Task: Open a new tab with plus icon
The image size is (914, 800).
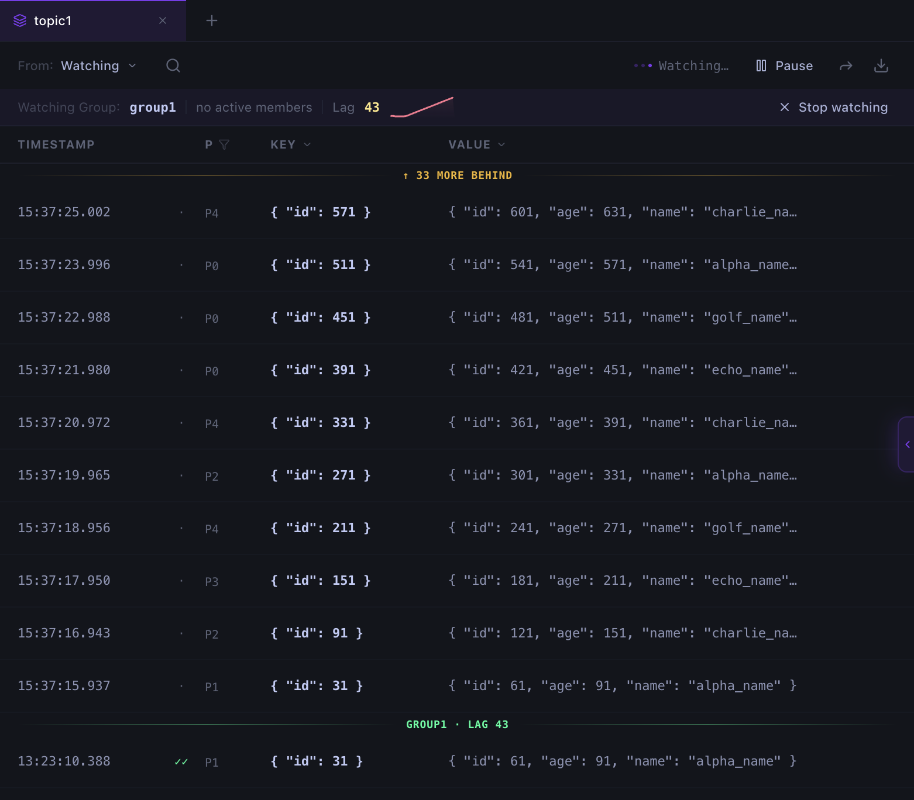Action: tap(212, 20)
